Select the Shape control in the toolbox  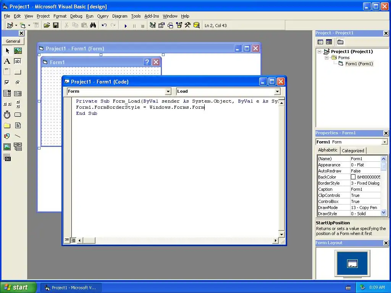coord(7,136)
